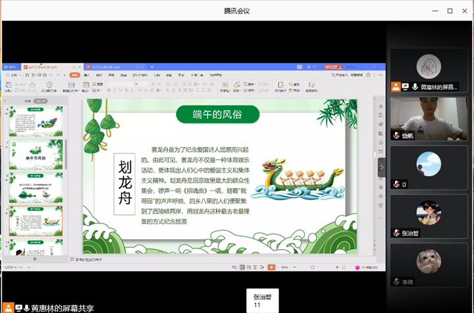
Task: Toggle strikethrough S button
Action: tap(126, 90)
